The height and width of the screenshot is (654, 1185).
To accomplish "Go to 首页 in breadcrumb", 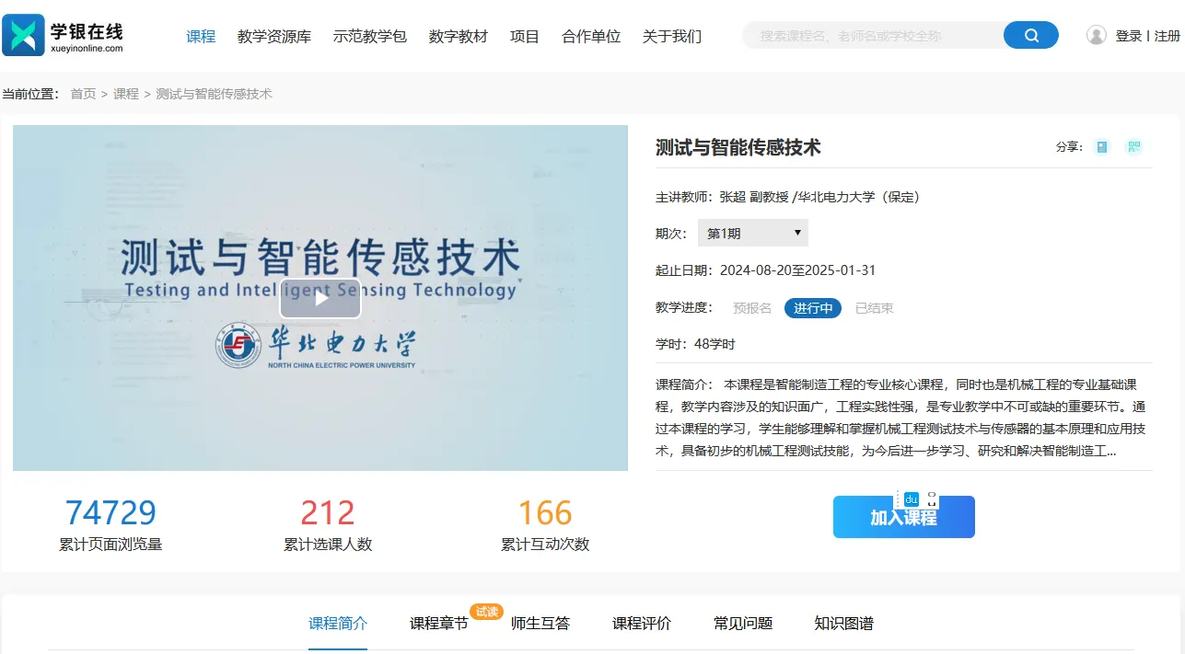I will (x=83, y=94).
